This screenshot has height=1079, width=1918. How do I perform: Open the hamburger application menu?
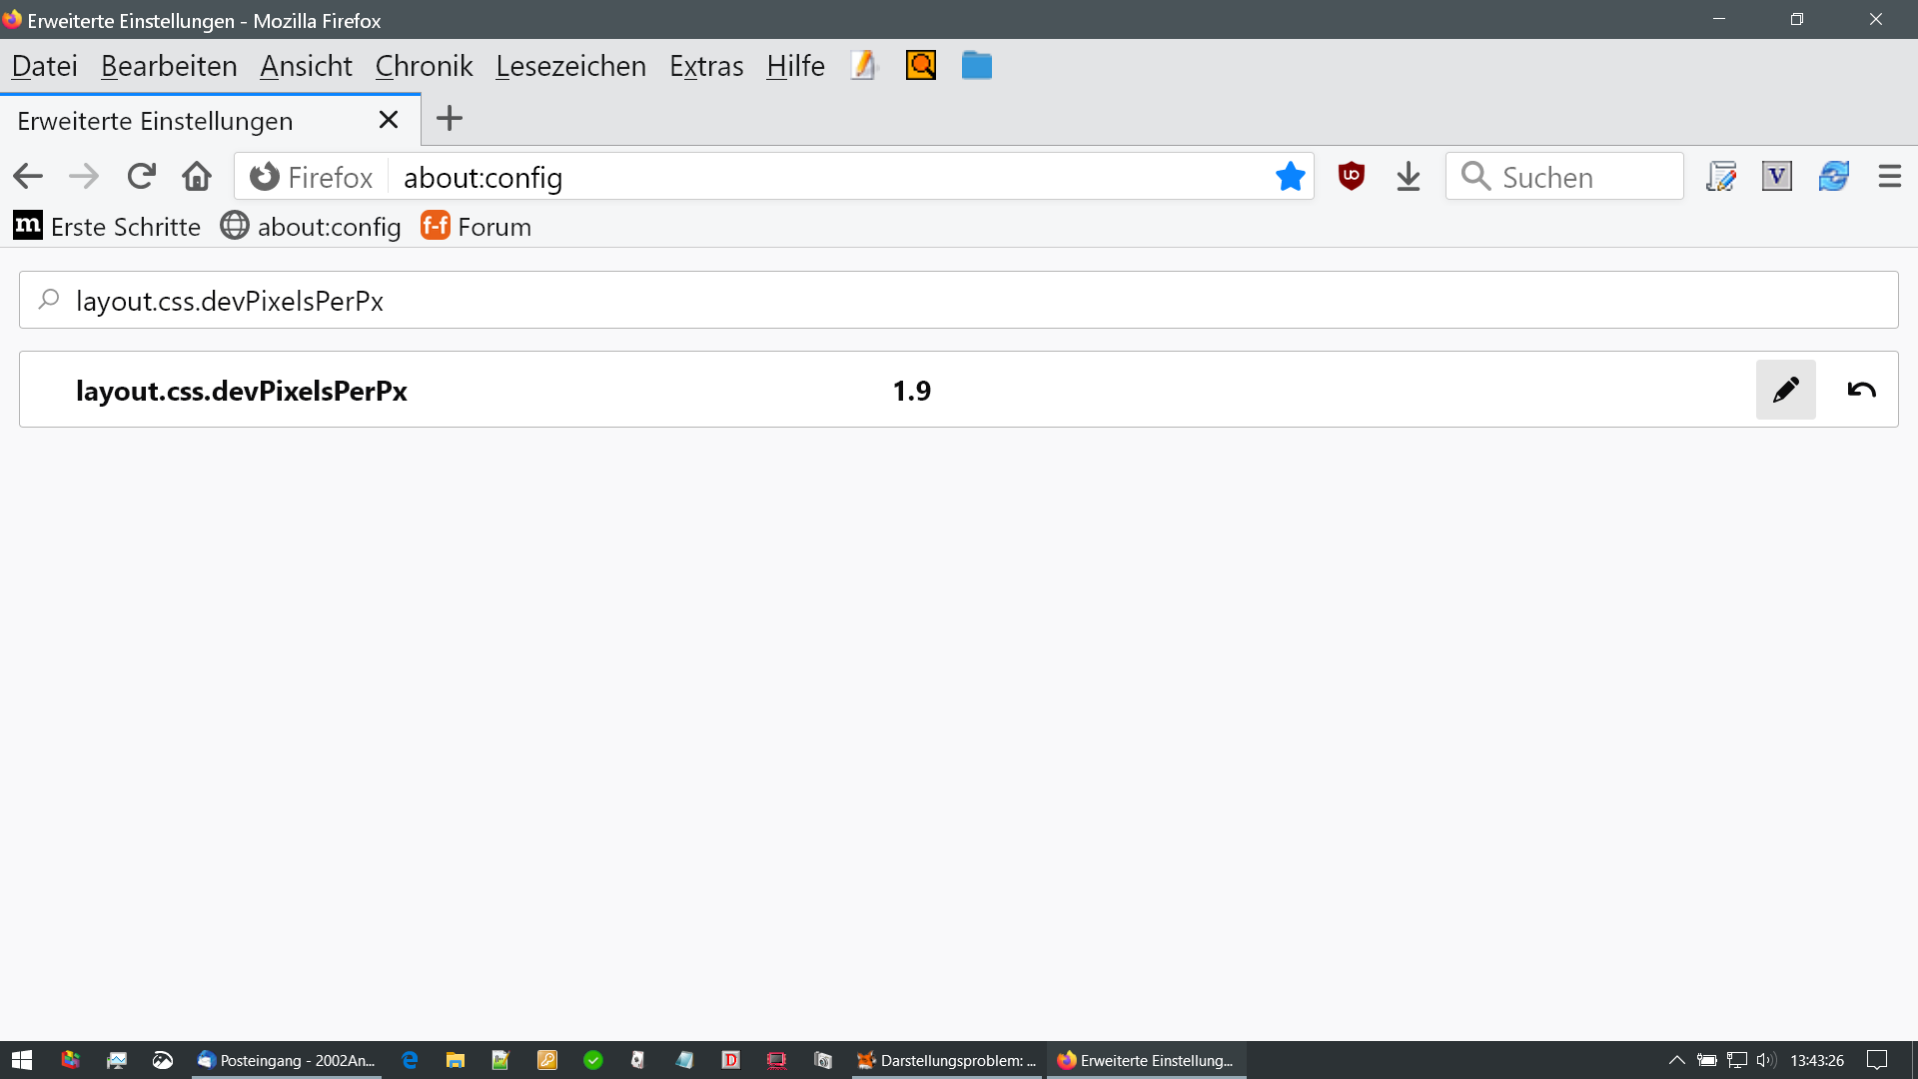(x=1889, y=177)
